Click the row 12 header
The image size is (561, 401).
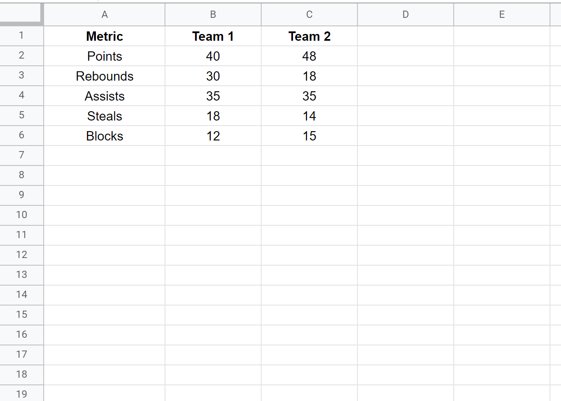click(22, 255)
